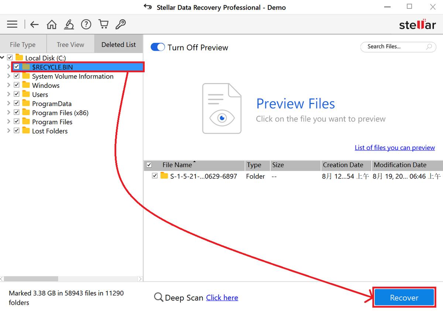Turn off the preview toggle
Screen dimensions: 443x311
158,47
